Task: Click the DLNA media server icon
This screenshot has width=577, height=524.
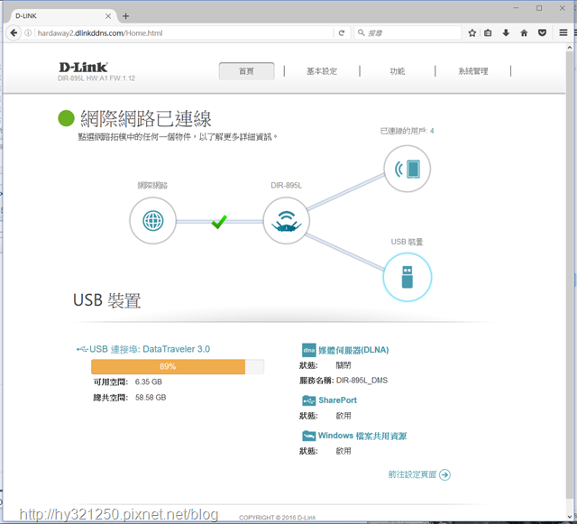Action: 308,350
